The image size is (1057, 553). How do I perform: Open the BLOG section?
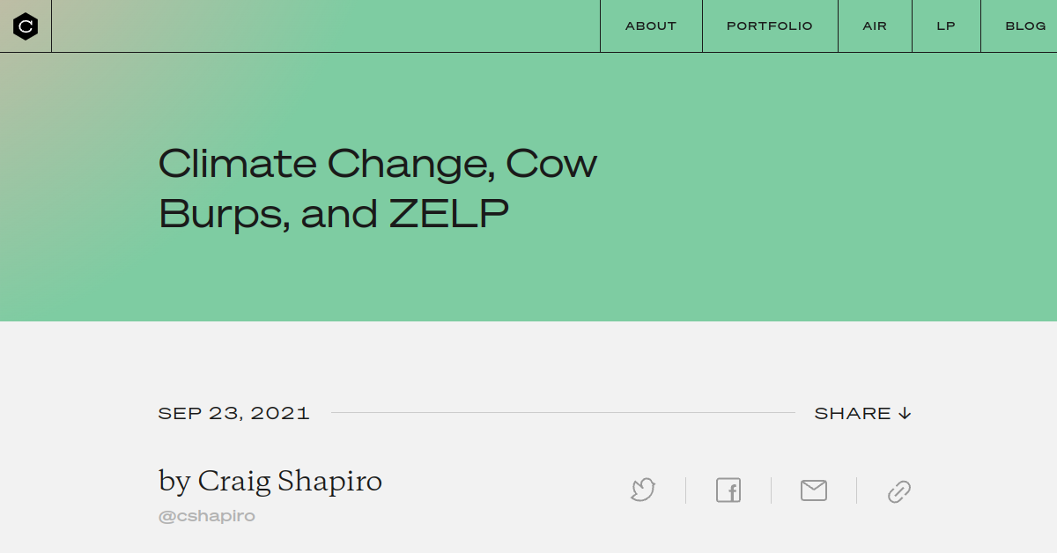coord(1024,26)
